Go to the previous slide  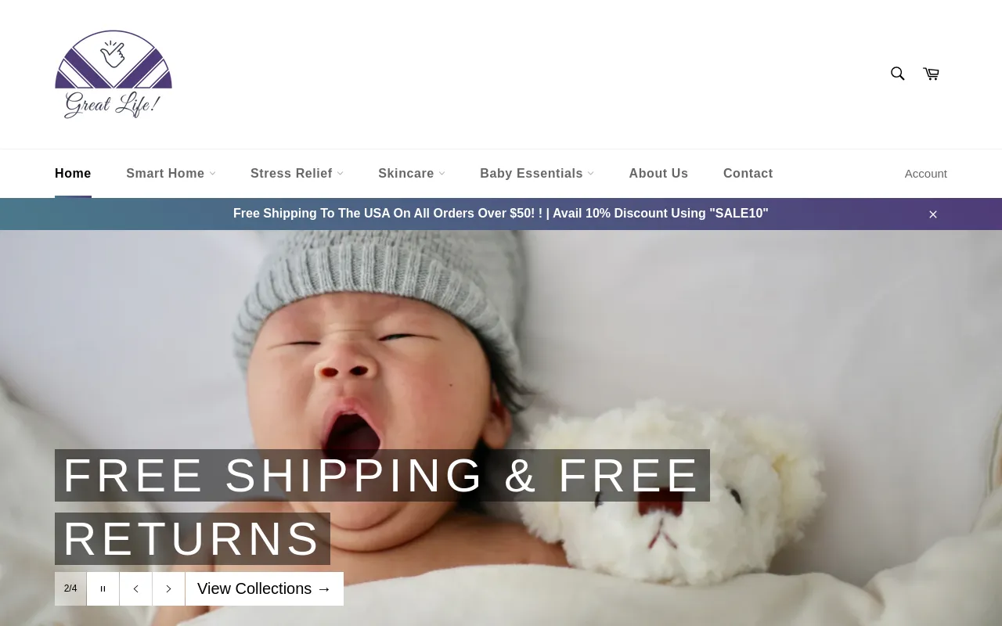(x=135, y=588)
